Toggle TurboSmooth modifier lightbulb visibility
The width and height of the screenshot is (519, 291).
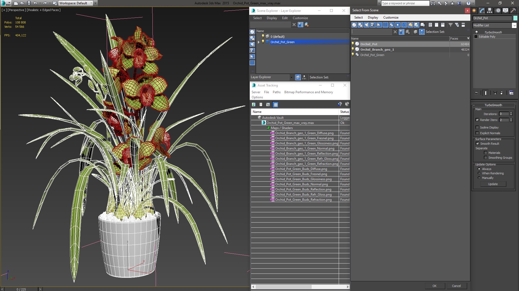pyautogui.click(x=477, y=32)
